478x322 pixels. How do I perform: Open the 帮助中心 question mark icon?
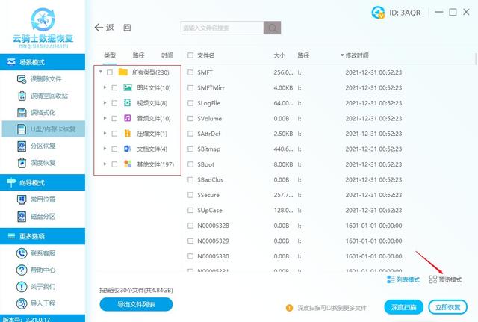pyautogui.click(x=22, y=270)
